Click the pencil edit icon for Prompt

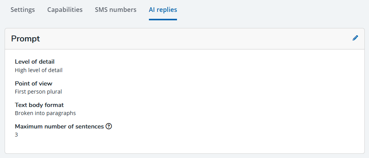click(x=355, y=38)
